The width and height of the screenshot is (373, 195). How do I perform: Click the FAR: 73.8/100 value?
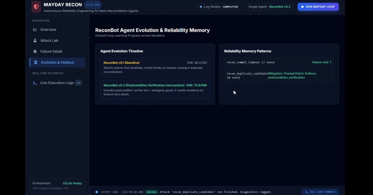point(197,85)
